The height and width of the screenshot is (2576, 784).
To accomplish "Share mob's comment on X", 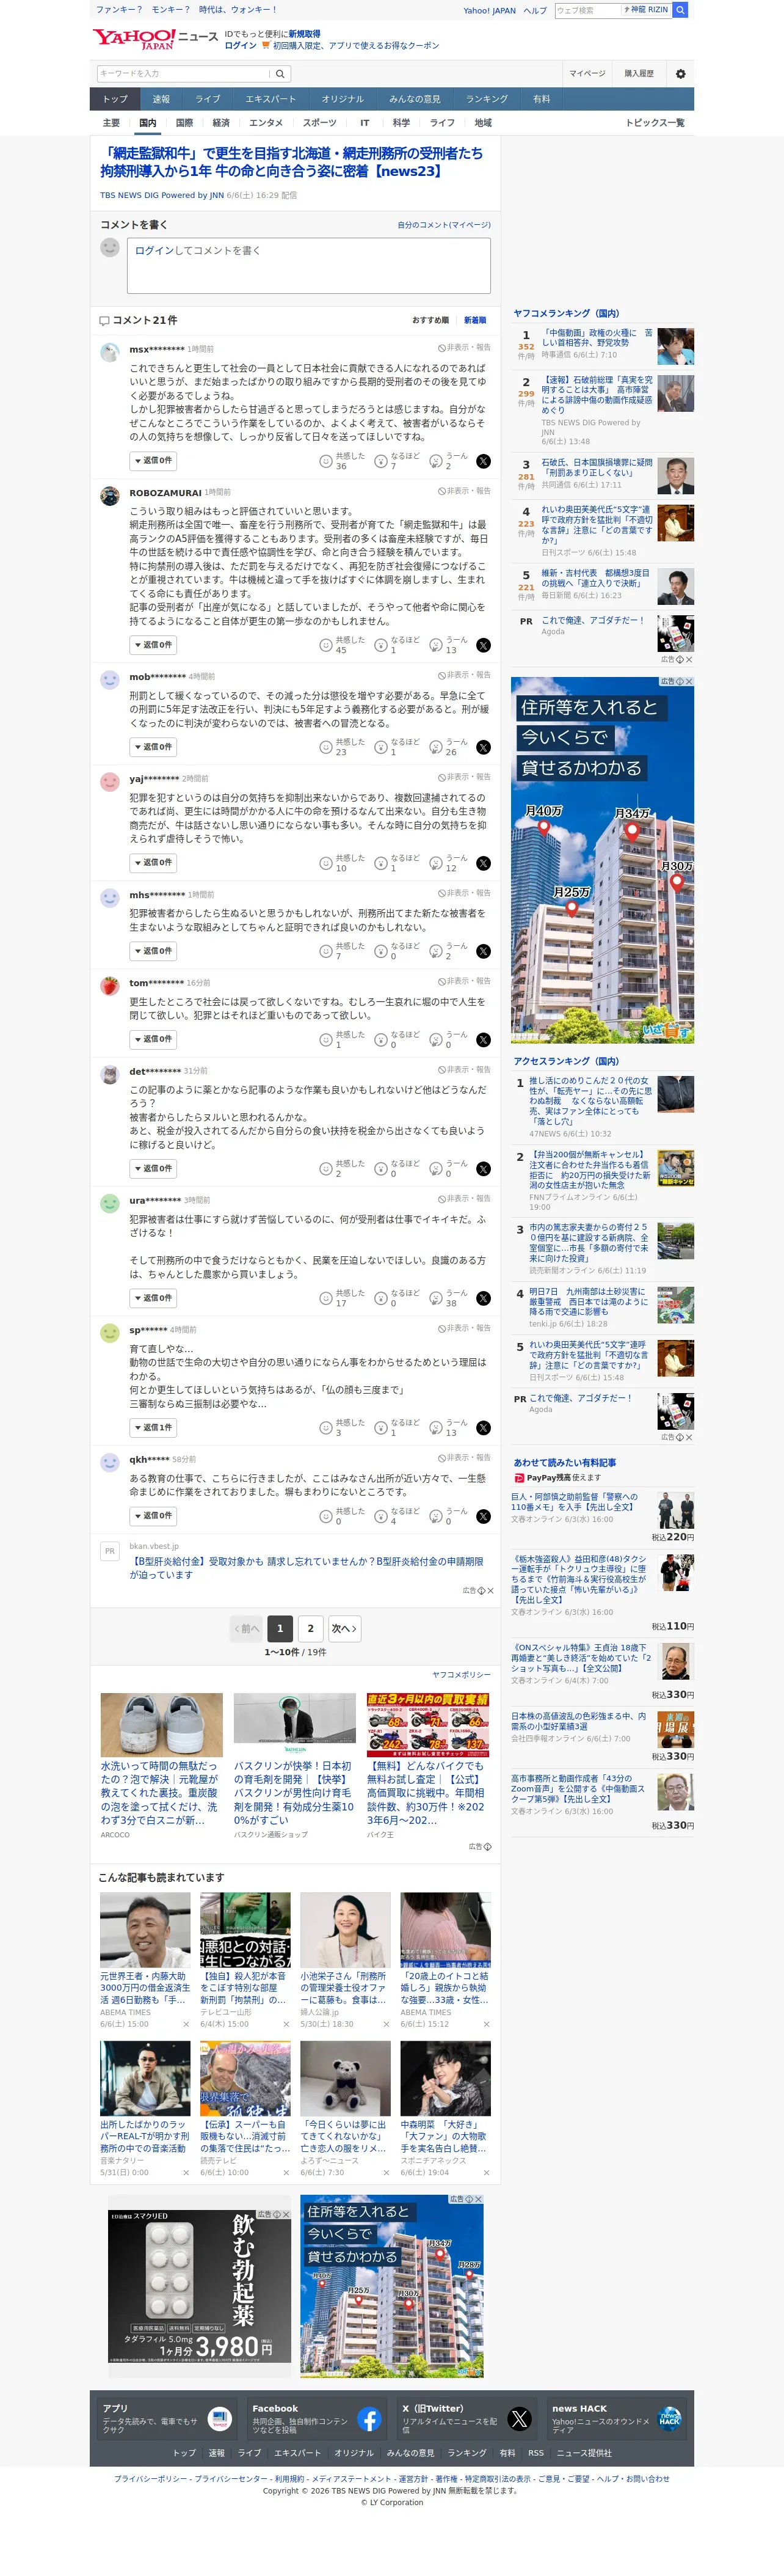I will click(484, 747).
